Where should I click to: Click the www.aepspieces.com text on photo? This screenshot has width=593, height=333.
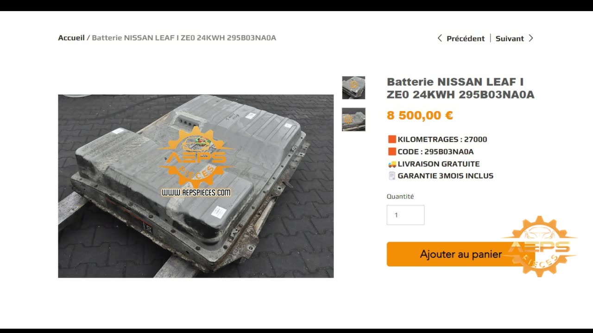point(196,192)
